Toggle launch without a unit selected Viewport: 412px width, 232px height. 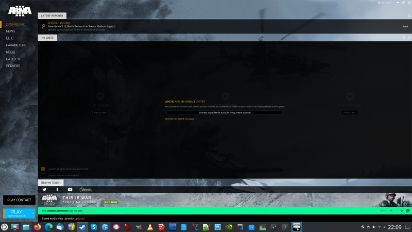tap(43, 175)
